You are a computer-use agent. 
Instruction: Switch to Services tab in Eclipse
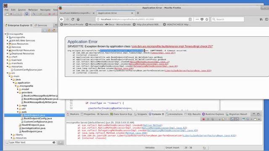41,25
